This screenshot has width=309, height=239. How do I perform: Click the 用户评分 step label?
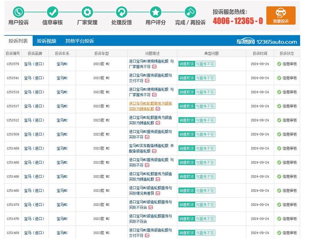pyautogui.click(x=156, y=22)
